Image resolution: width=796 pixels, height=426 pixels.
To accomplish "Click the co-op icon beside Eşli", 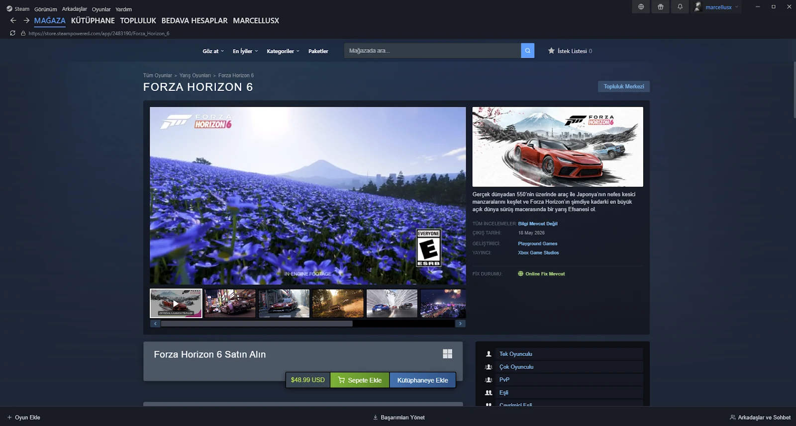I will [x=489, y=393].
